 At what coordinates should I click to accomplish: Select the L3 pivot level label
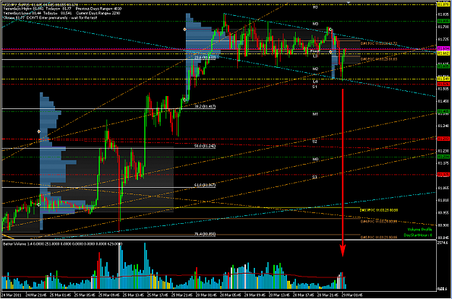[315, 56]
